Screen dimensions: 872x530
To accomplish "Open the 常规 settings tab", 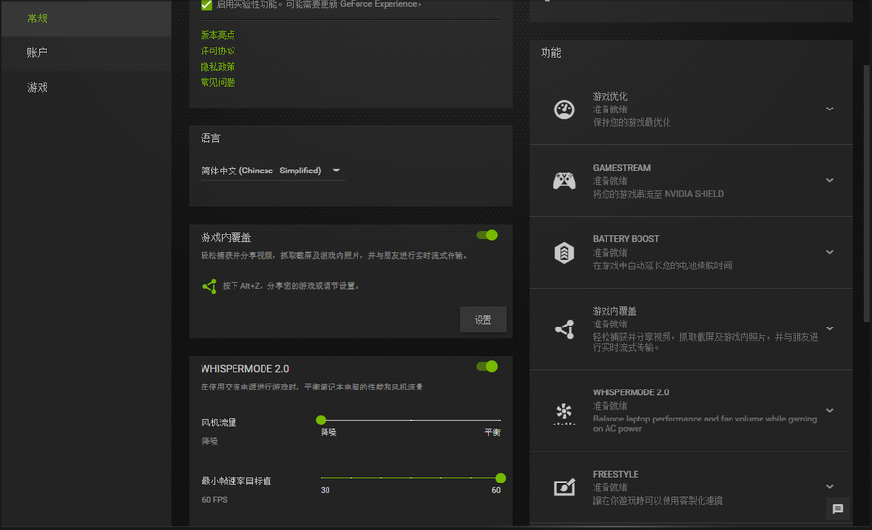I will pyautogui.click(x=86, y=18).
